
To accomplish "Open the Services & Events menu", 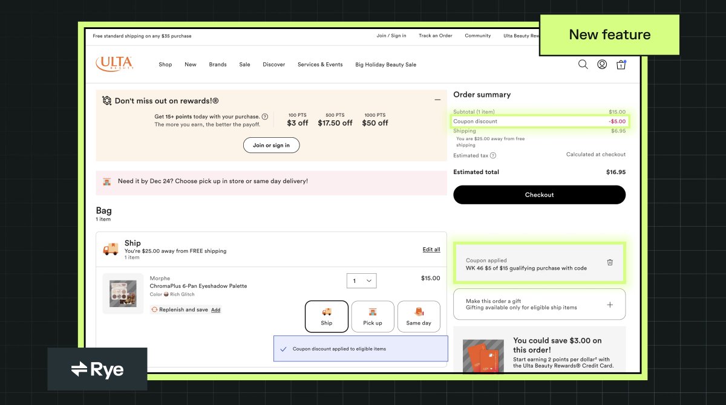I will (x=320, y=65).
